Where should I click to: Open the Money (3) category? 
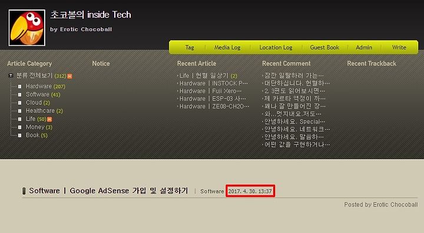(39, 127)
